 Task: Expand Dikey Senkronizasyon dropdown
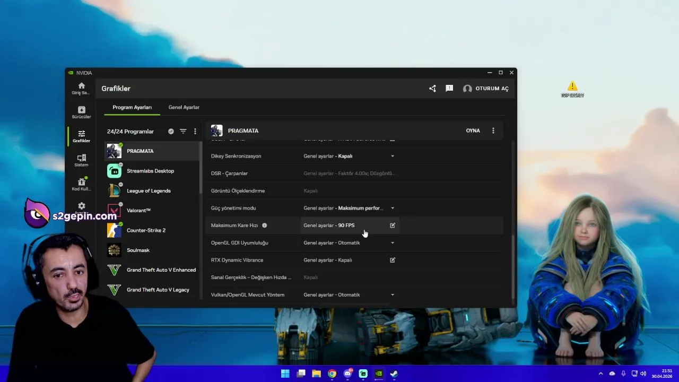(x=393, y=156)
